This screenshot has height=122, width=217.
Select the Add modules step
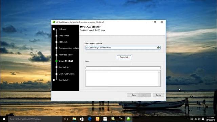click(63, 42)
